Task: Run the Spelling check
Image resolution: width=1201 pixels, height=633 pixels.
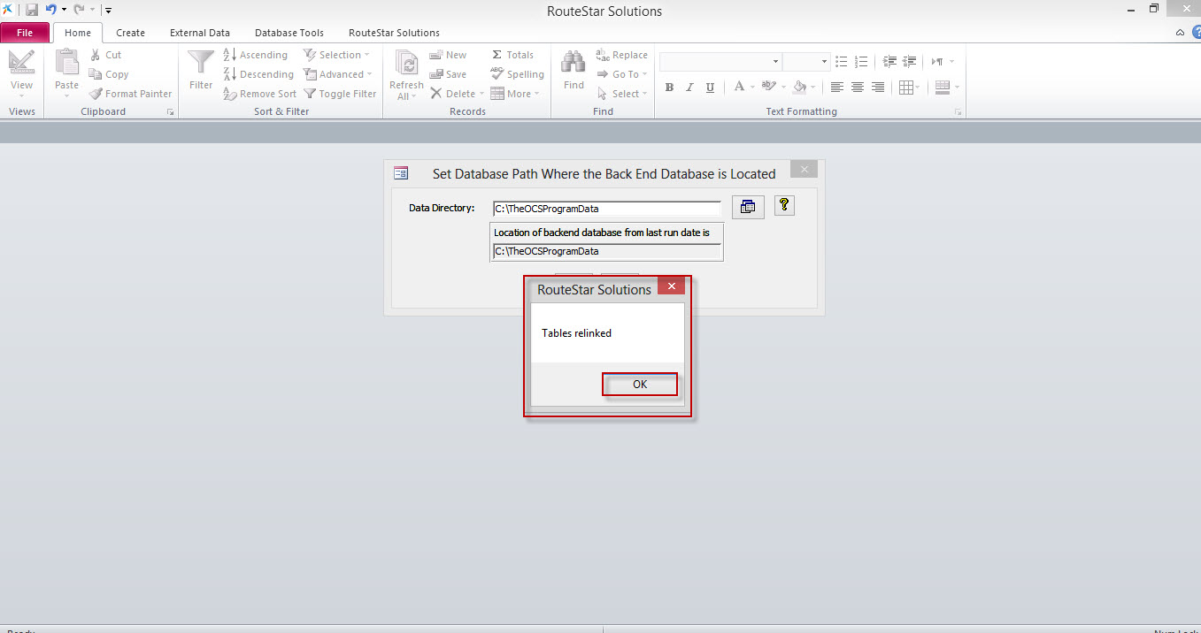Action: (x=518, y=74)
